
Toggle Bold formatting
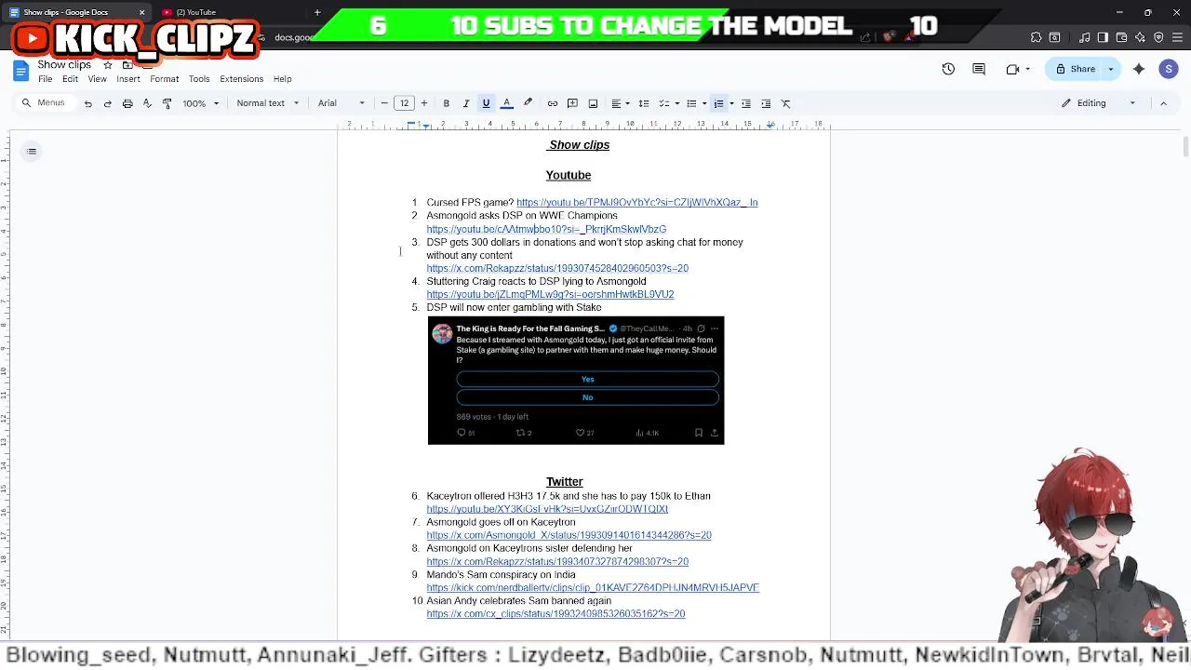(447, 103)
